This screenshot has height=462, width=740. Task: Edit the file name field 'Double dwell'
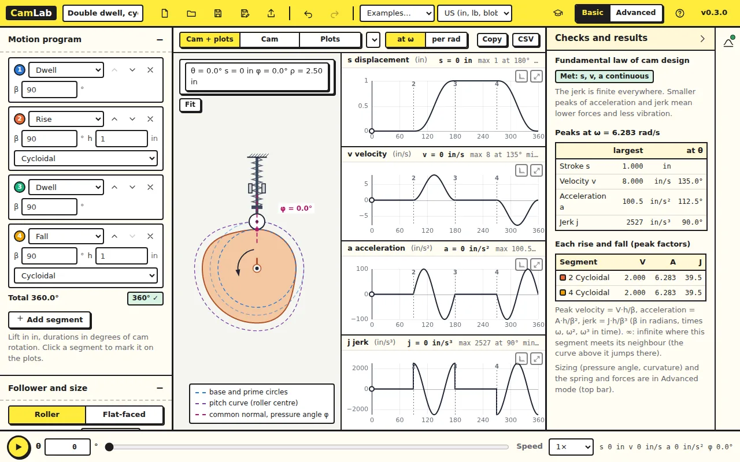point(102,13)
